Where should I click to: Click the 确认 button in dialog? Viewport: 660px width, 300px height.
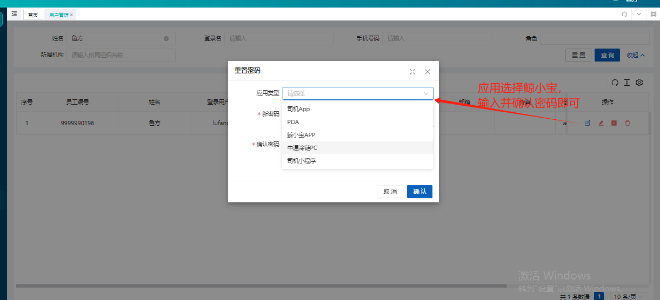[419, 192]
